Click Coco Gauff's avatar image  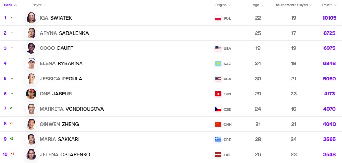(x=31, y=48)
